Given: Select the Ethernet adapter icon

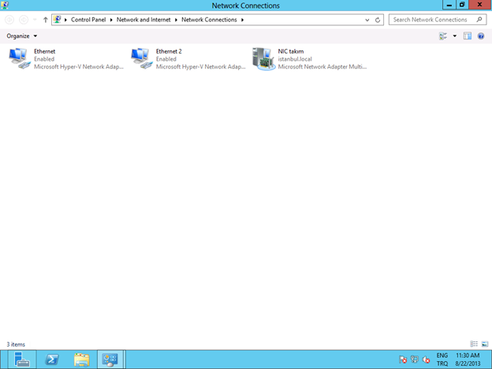Looking at the screenshot, I should point(20,58).
